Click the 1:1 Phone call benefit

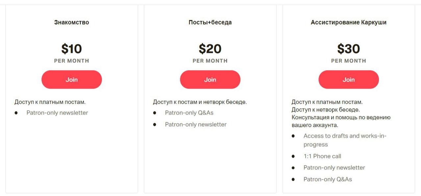(x=322, y=156)
